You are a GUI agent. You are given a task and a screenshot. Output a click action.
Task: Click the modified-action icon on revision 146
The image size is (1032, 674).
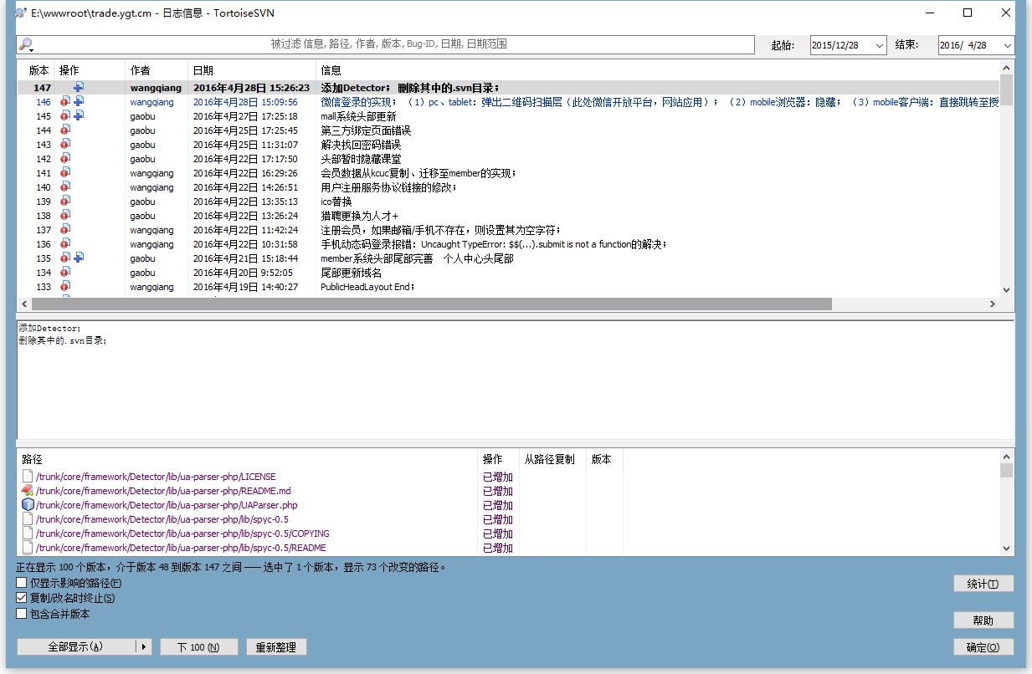tap(65, 102)
